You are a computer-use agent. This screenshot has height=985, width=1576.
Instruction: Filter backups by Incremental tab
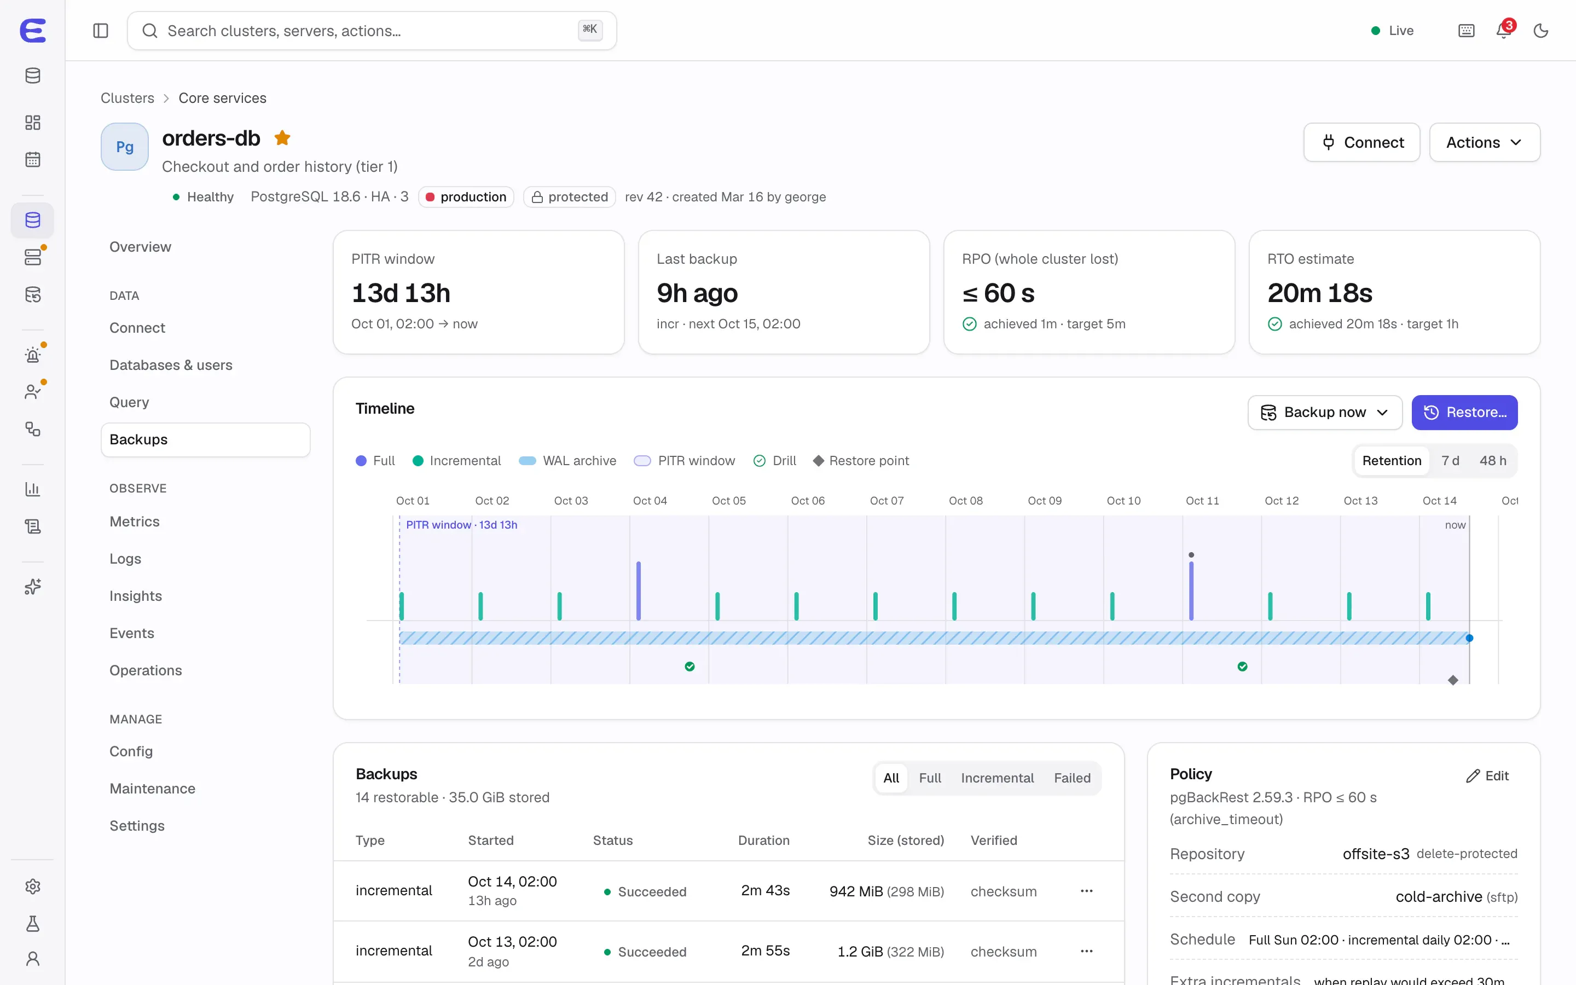(997, 778)
